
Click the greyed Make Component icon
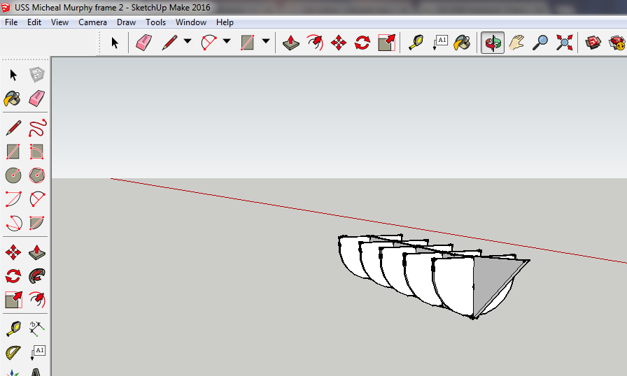coord(37,75)
